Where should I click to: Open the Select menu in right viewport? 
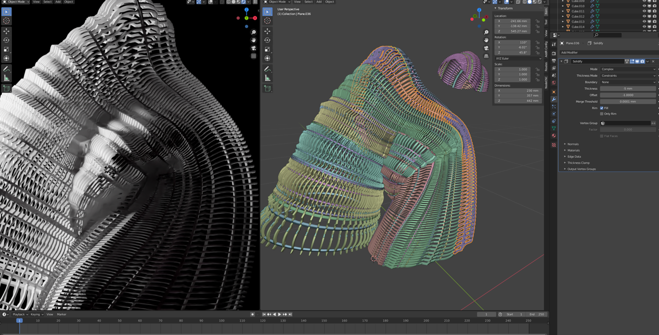coord(308,2)
